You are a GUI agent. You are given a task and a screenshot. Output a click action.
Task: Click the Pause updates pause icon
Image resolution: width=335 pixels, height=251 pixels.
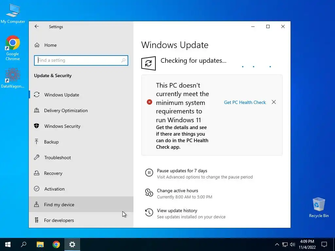tap(149, 173)
